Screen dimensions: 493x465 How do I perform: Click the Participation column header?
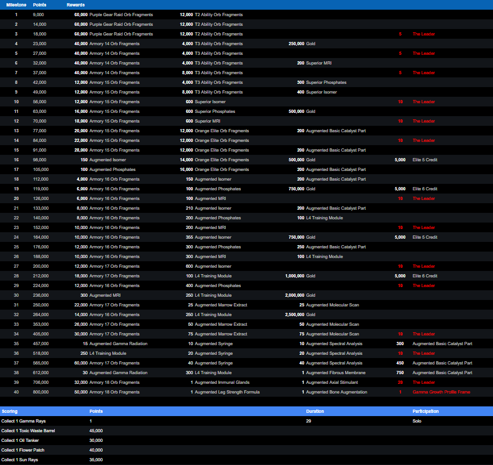[x=425, y=411]
